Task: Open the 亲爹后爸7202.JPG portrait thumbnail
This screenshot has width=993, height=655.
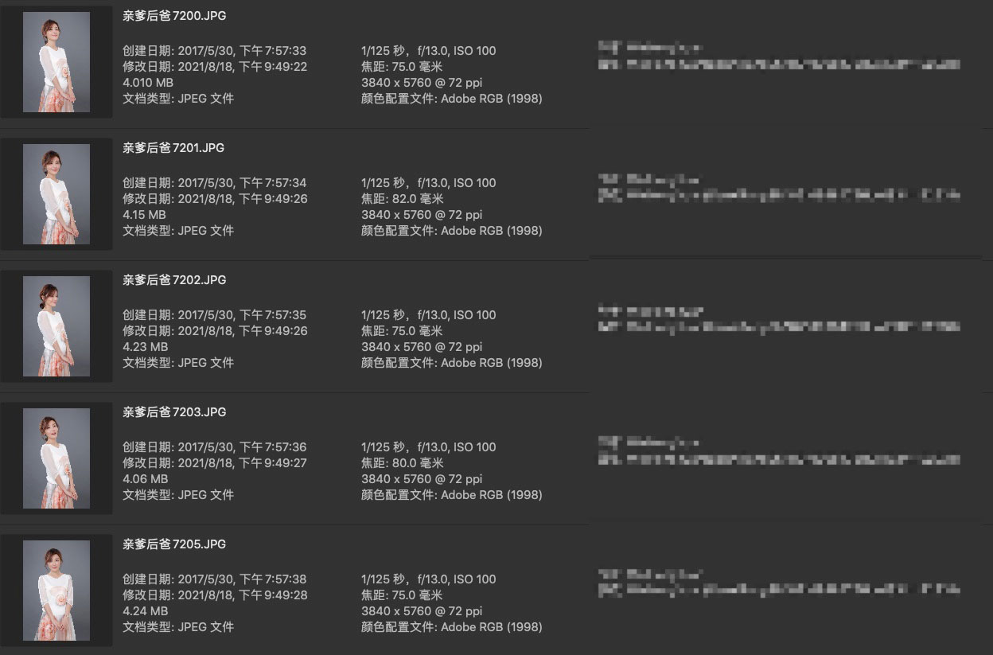Action: (x=56, y=326)
